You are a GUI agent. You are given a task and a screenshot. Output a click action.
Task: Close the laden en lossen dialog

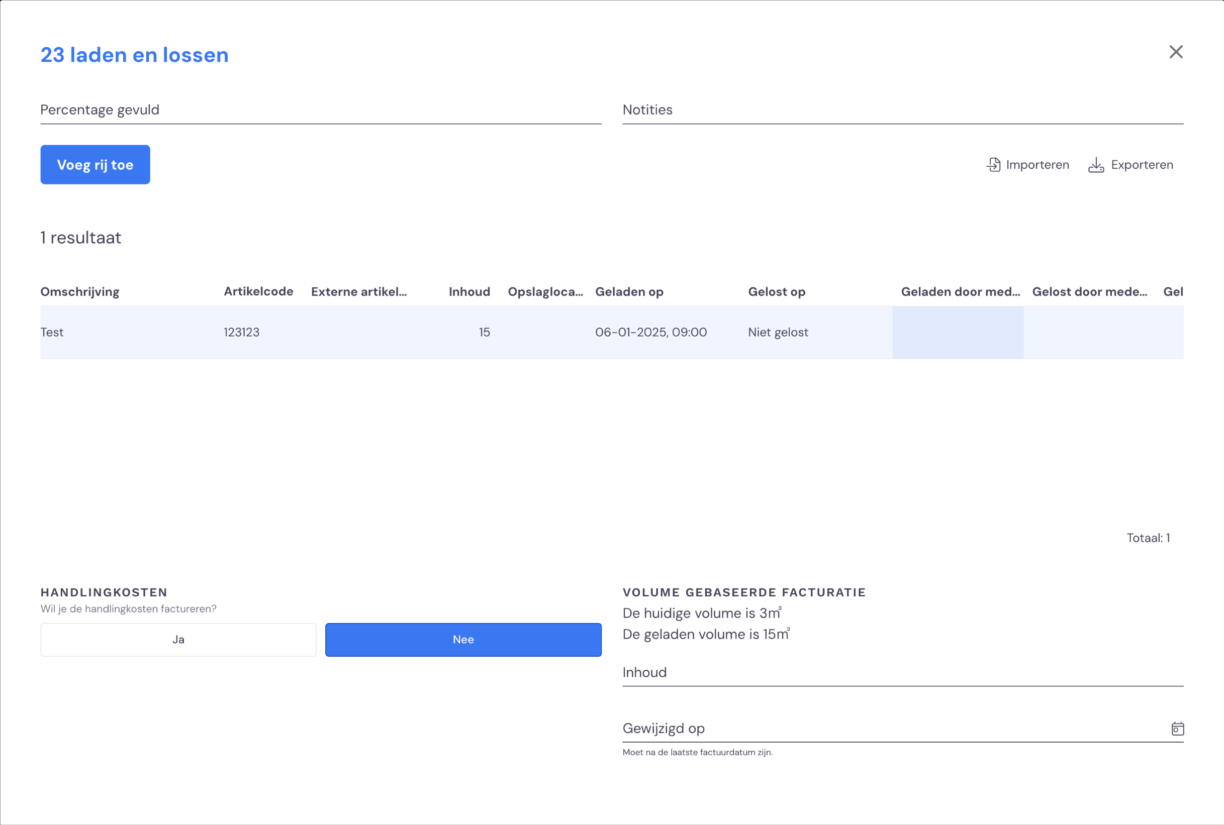point(1176,52)
